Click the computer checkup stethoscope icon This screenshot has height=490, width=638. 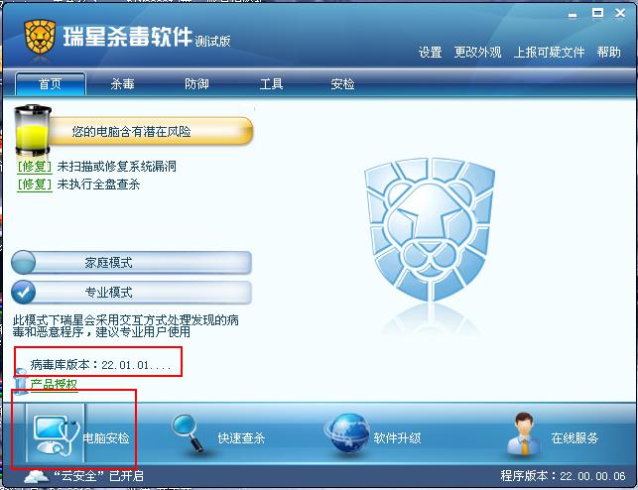coord(55,435)
